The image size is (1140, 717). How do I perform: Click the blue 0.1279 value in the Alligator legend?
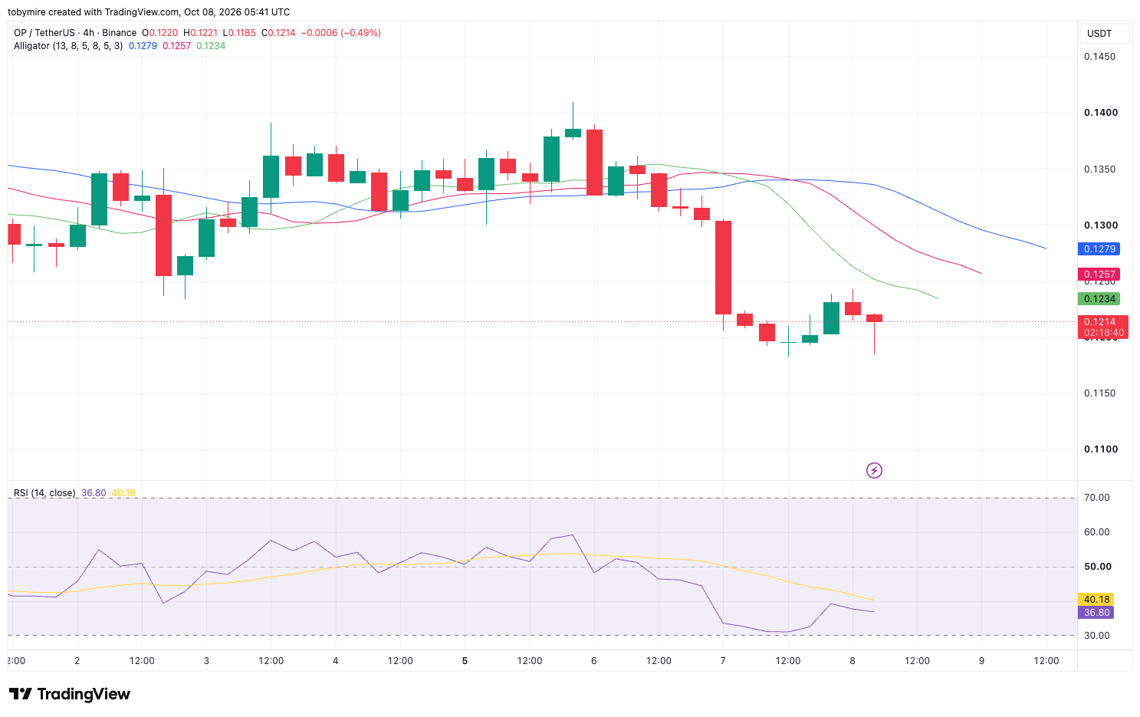(x=143, y=46)
